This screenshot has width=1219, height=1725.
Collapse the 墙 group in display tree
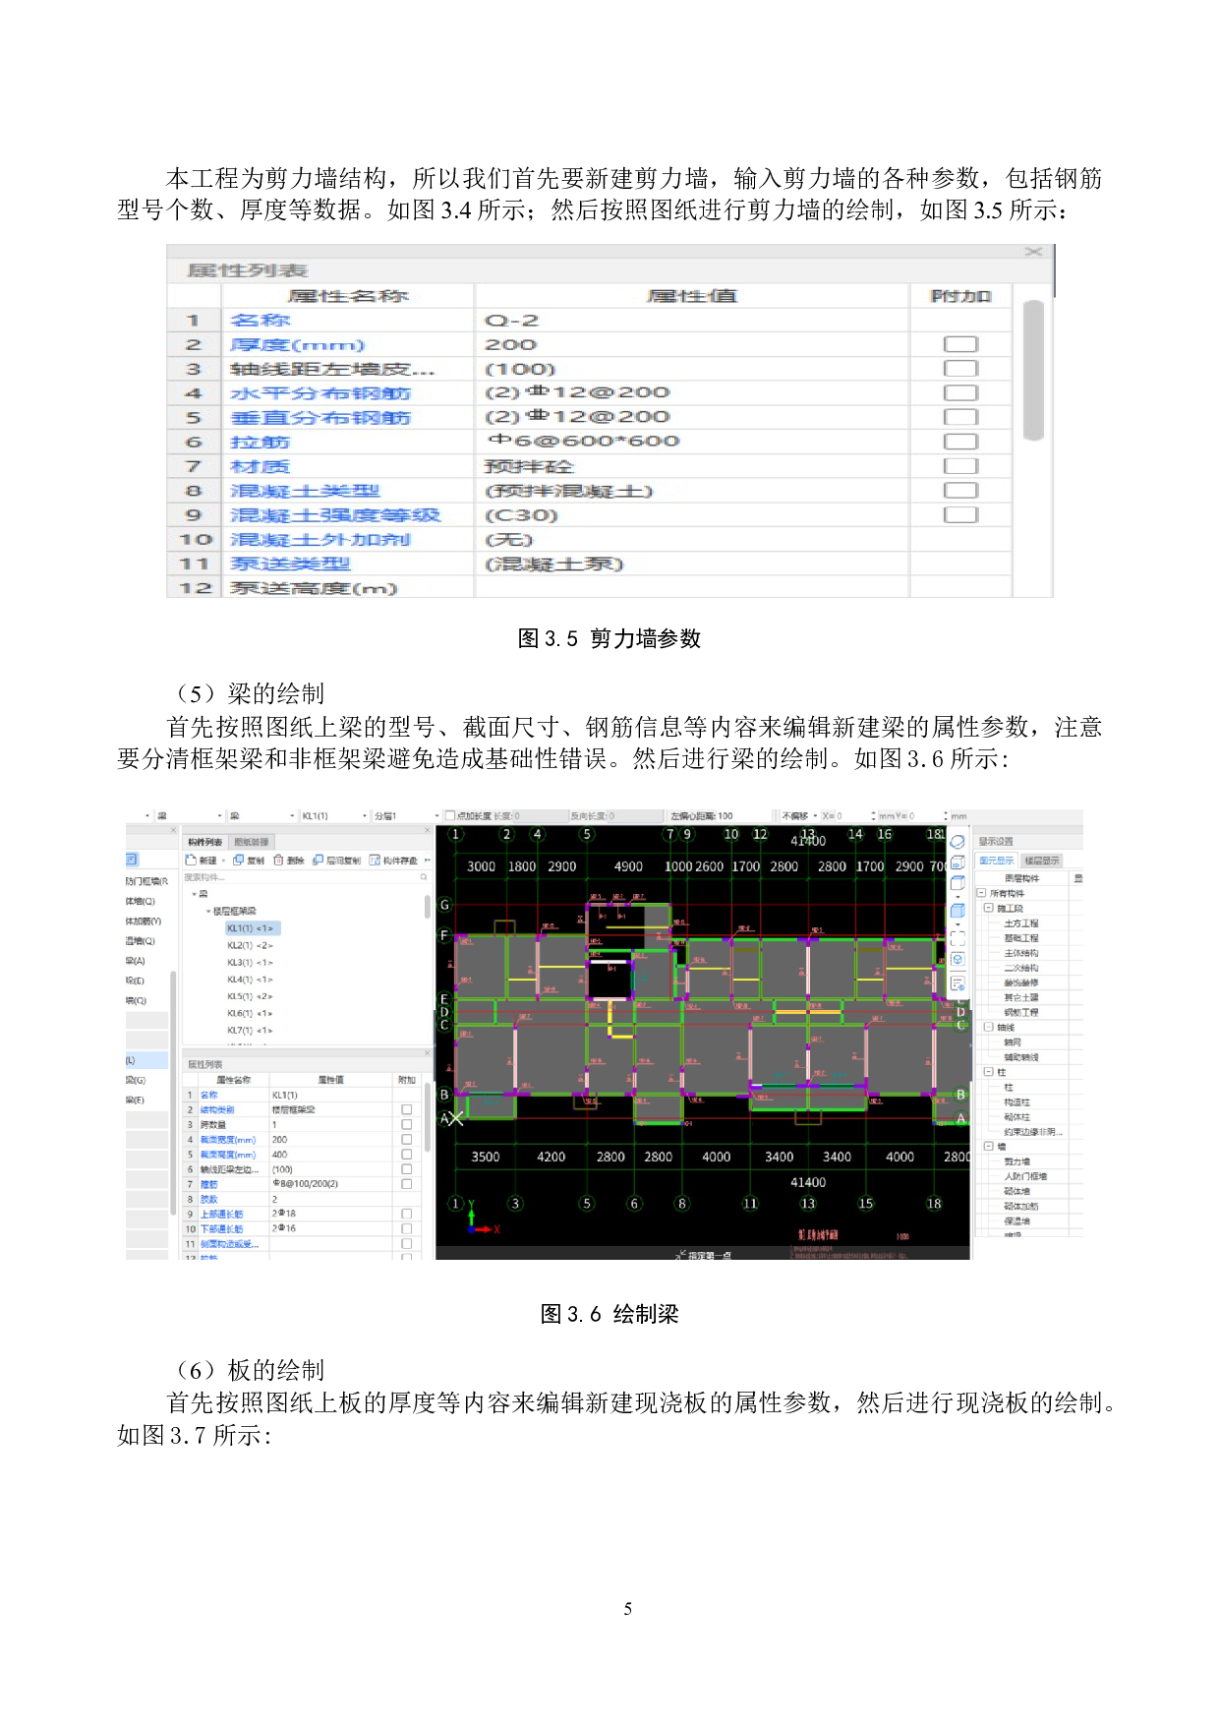click(989, 1146)
